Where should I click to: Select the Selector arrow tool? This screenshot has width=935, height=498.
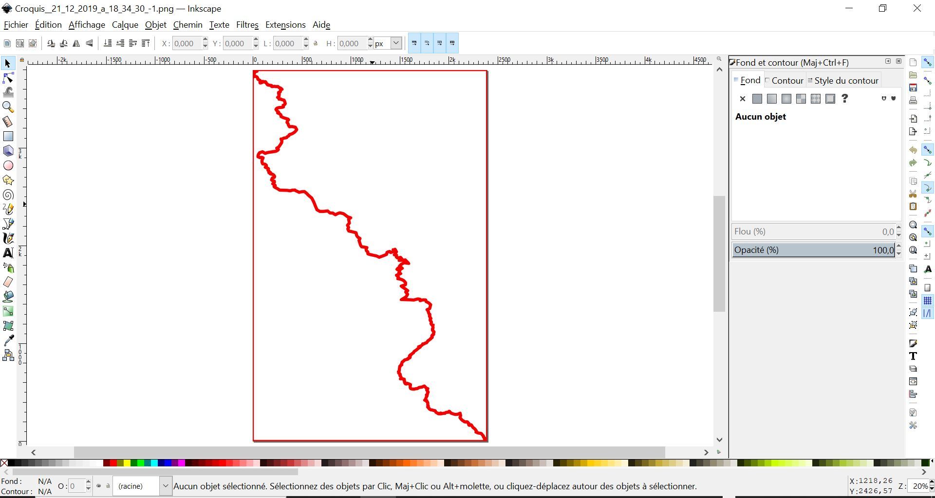pos(8,64)
